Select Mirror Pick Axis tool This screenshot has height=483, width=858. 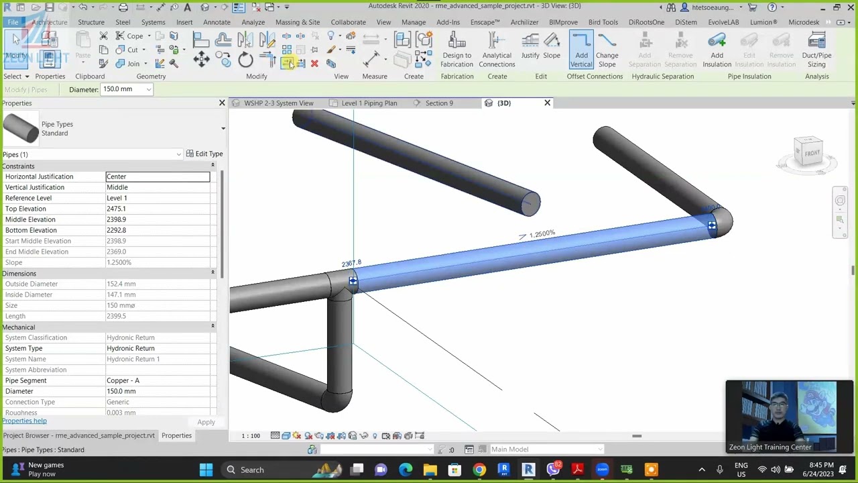(x=245, y=40)
